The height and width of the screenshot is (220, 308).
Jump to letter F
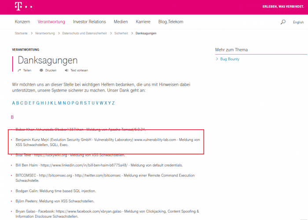click(x=34, y=103)
